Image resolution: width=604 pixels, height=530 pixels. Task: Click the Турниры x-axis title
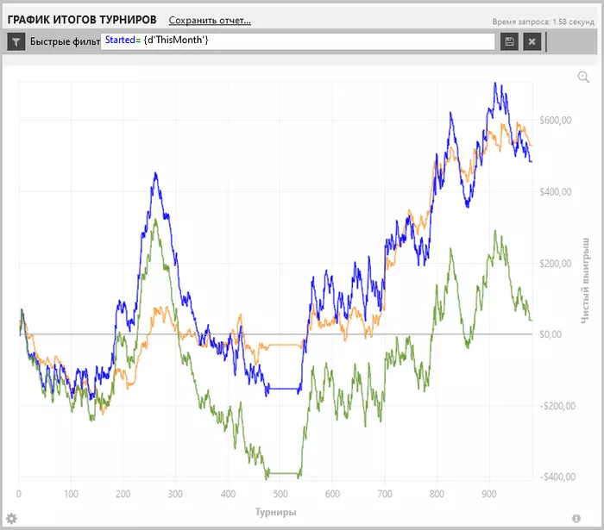point(276,512)
